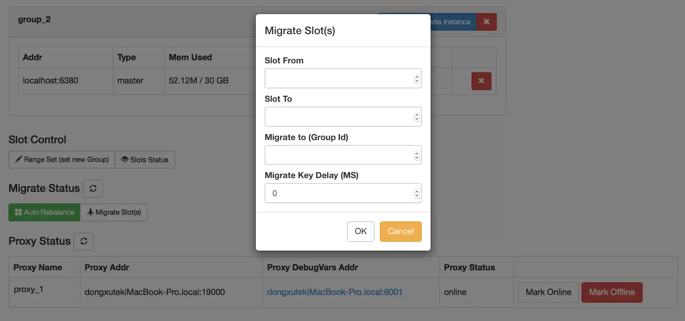Confirm migration by clicking OK
Viewport: 685px width, 321px height.
click(360, 231)
